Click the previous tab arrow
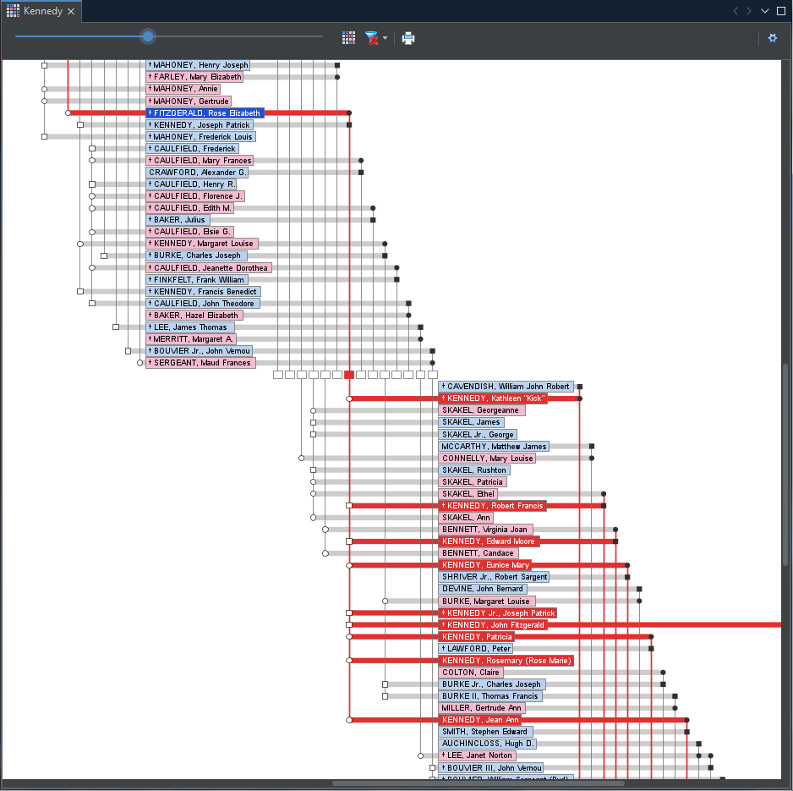This screenshot has width=793, height=791. coord(736,11)
